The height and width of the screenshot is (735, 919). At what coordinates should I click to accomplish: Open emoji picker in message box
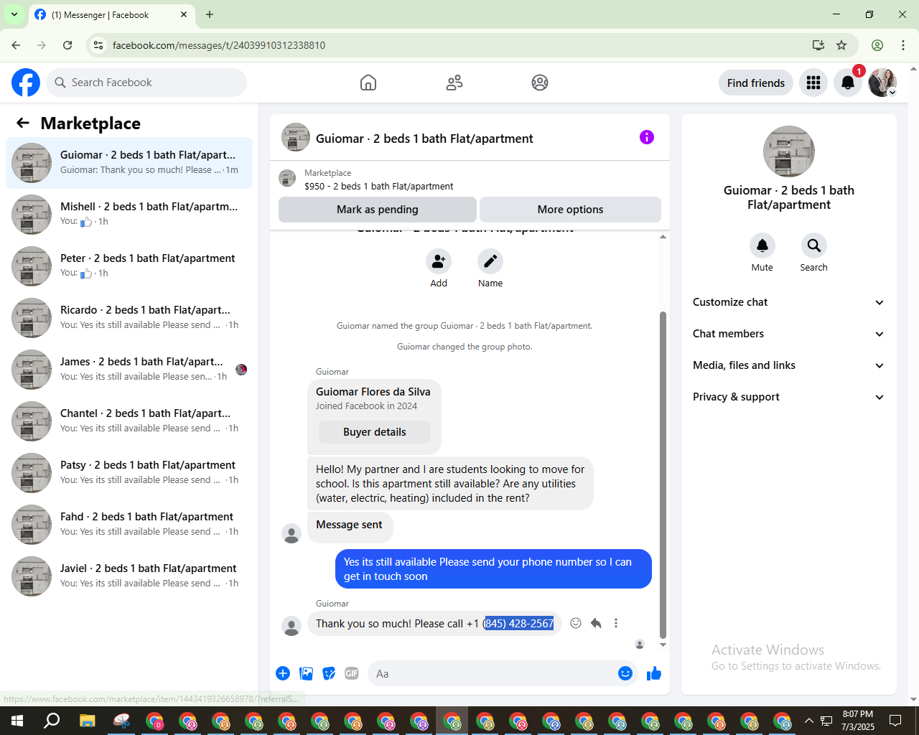[x=625, y=673]
